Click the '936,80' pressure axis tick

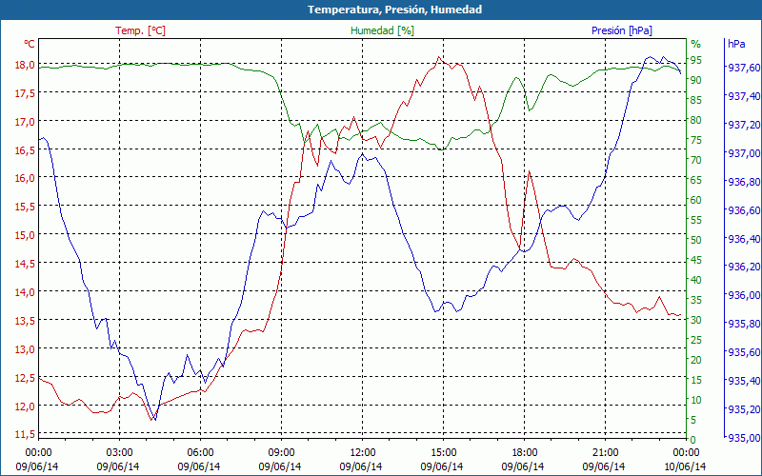(744, 182)
